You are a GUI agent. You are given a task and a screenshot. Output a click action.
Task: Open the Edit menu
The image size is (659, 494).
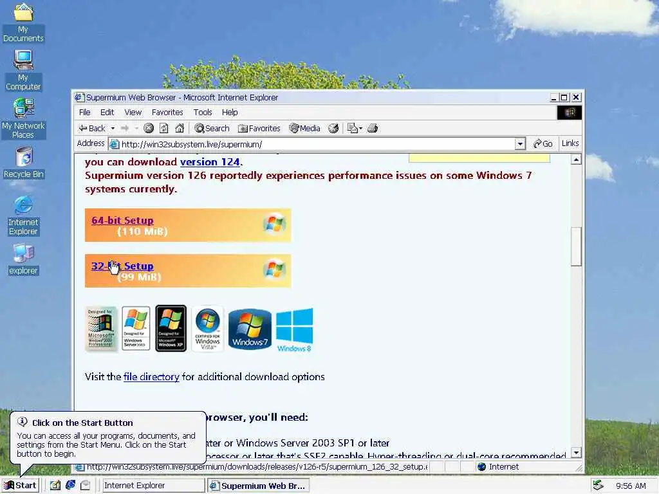[107, 112]
